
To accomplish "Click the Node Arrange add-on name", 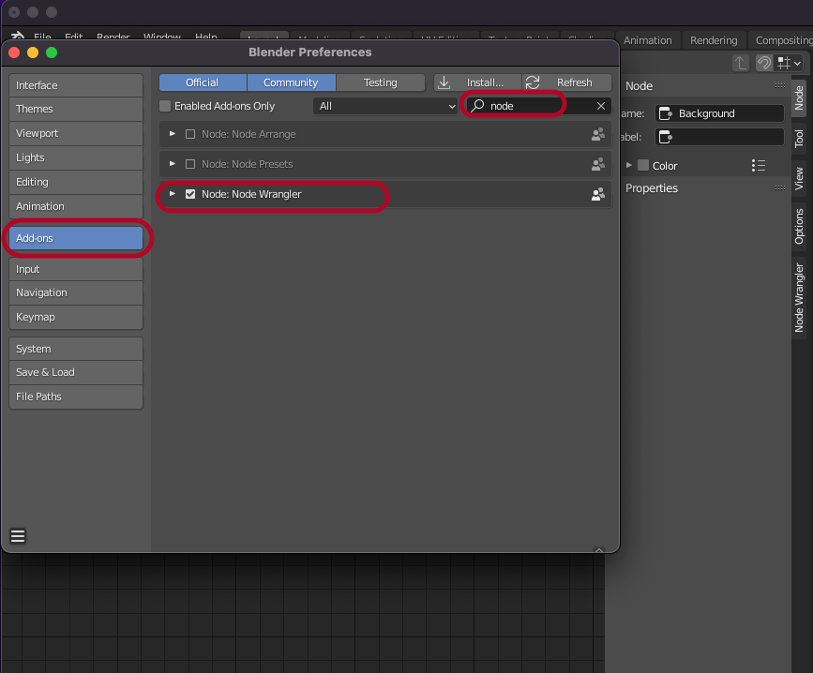I will point(248,134).
